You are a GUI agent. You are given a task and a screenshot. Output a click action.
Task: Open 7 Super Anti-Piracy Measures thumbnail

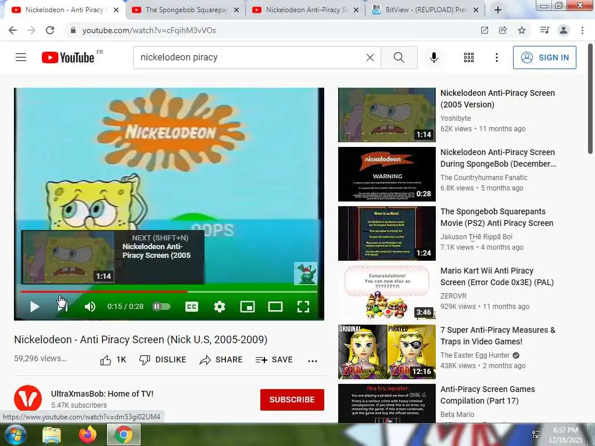386,351
